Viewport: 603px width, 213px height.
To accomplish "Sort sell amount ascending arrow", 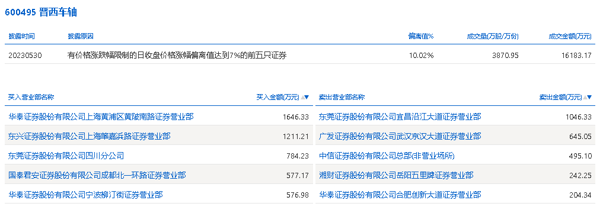I will [585, 98].
